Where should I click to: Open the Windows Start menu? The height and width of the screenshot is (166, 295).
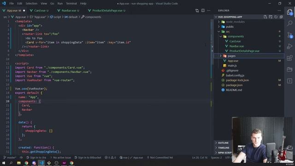click(x=4, y=163)
